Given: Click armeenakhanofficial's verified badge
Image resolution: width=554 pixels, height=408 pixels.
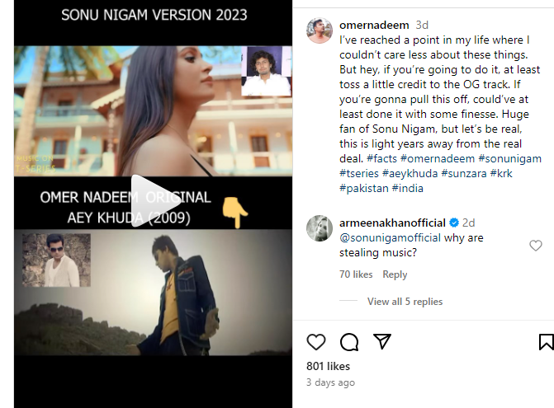Looking at the screenshot, I should tap(452, 223).
